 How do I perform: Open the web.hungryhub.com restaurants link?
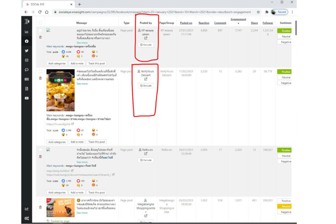coord(79,175)
